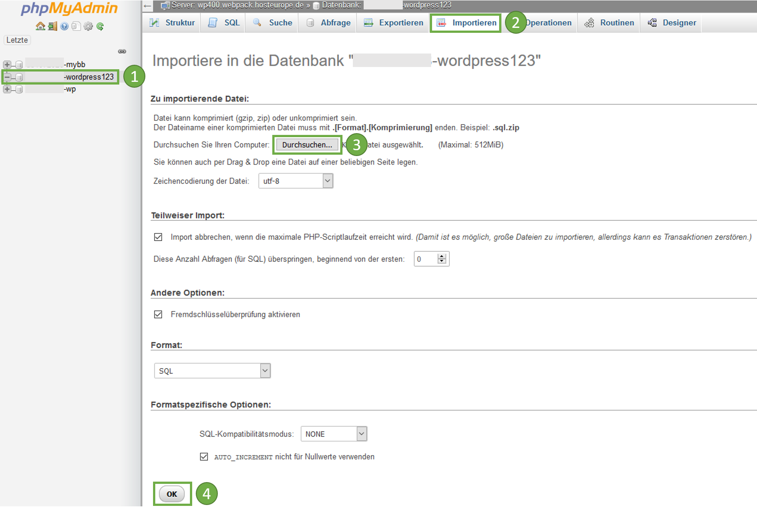Image resolution: width=757 pixels, height=514 pixels.
Task: Open the Importieren tab
Action: (x=466, y=22)
